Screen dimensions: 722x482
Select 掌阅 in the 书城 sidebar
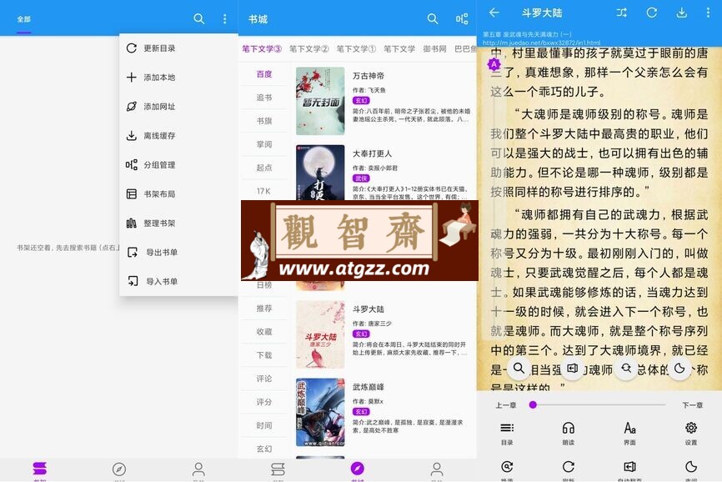[x=264, y=144]
